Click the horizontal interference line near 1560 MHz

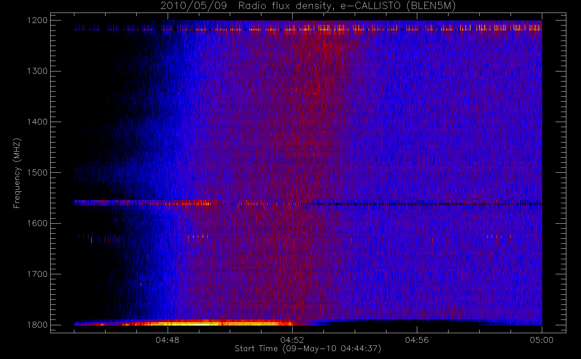pos(308,203)
